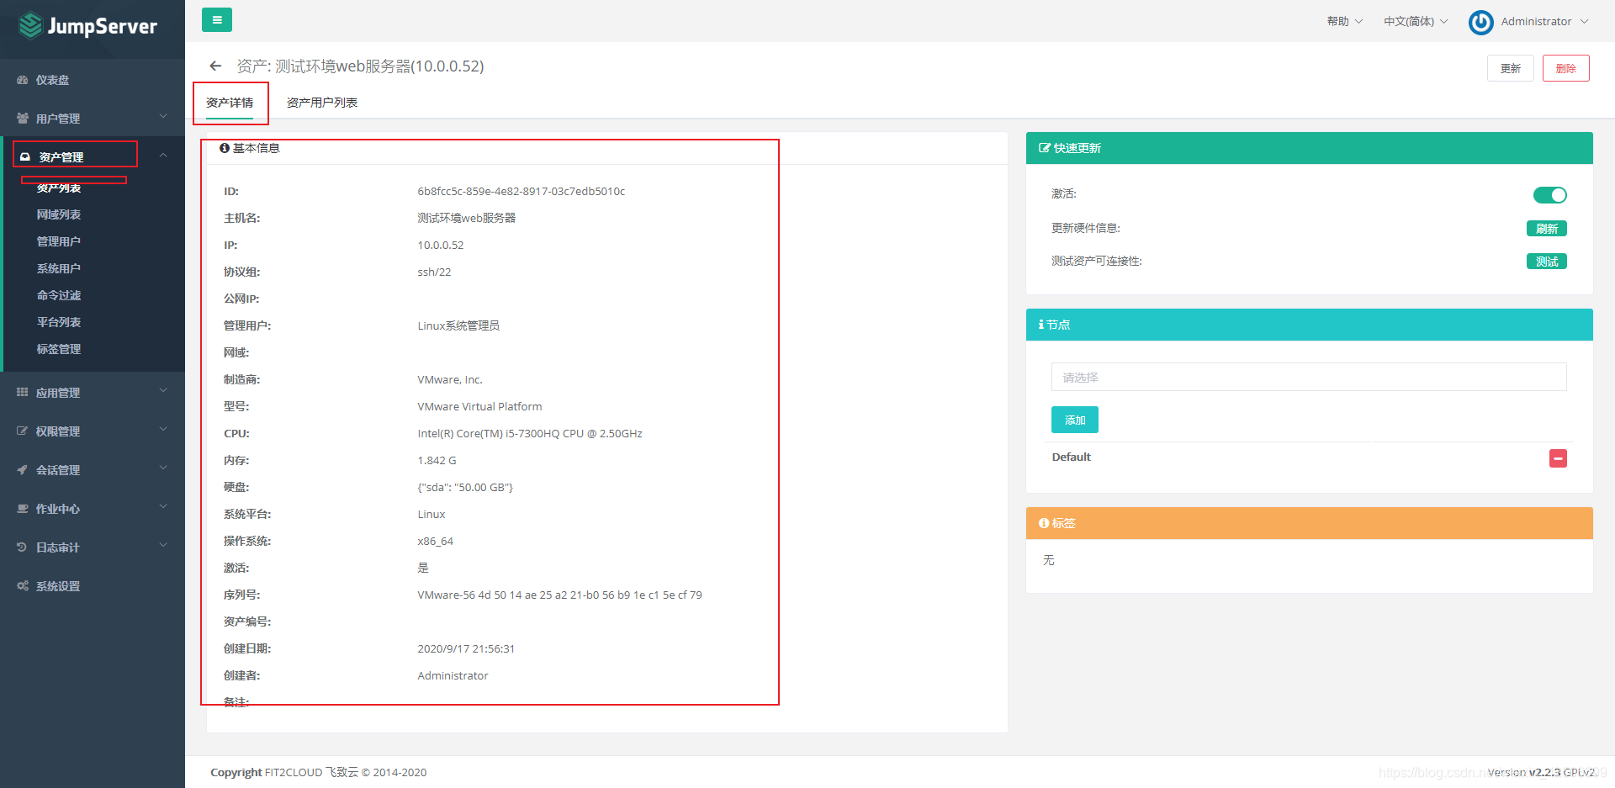Open the Administrator account dropdown
Viewport: 1615px width, 788px height.
(1545, 22)
